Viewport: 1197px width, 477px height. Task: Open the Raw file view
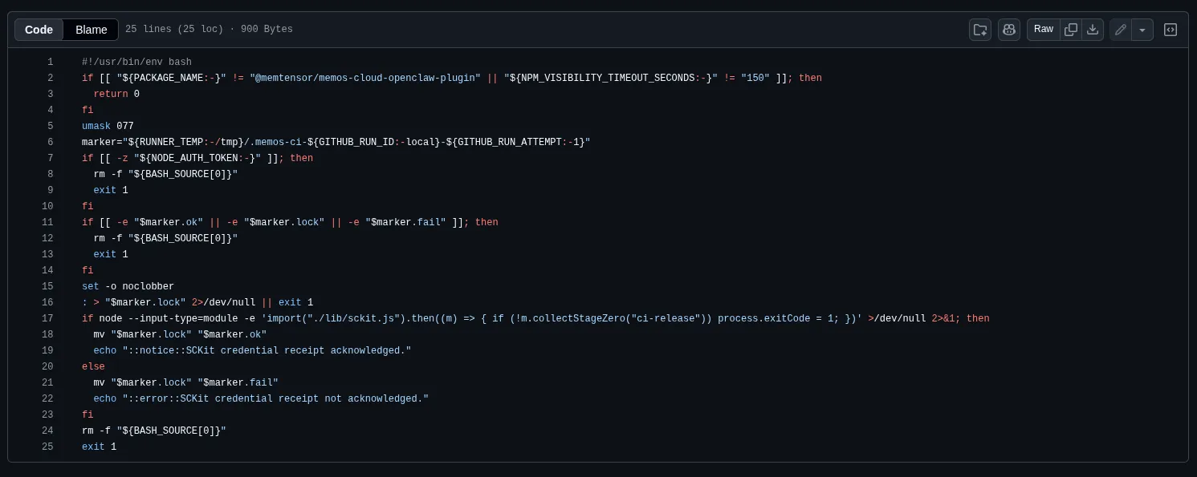click(x=1044, y=30)
